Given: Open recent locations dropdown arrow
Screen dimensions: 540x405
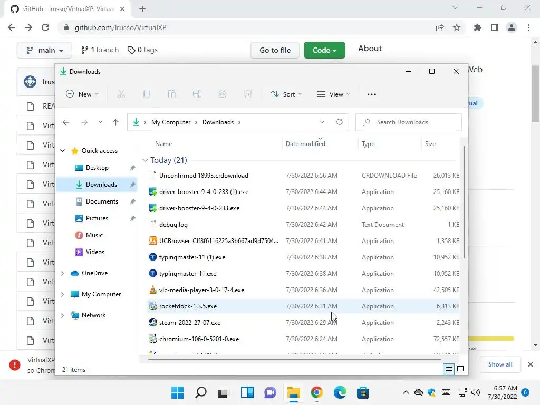Looking at the screenshot, I should tap(100, 122).
